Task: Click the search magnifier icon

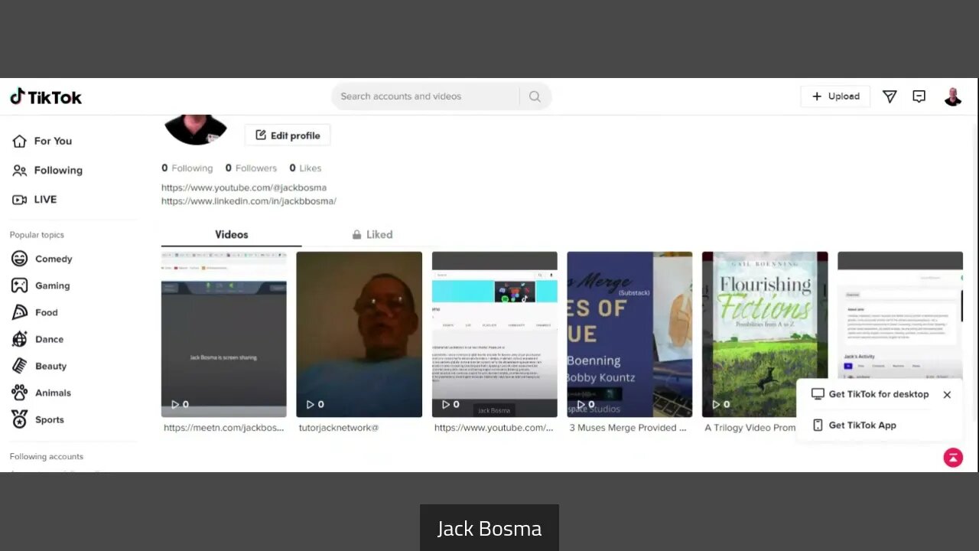Action: 535,96
